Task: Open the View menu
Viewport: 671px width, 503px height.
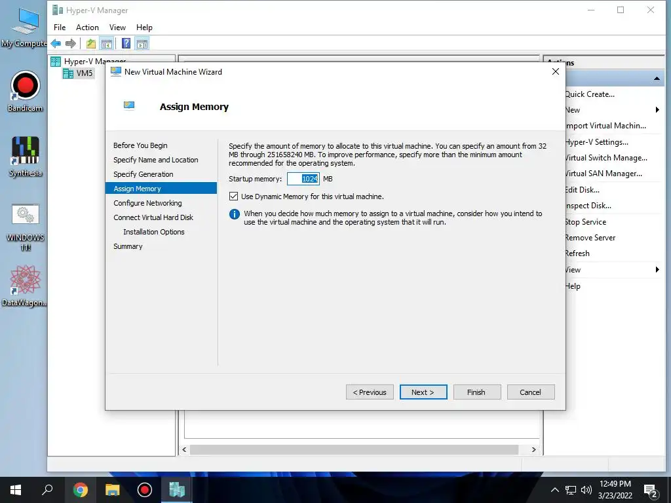Action: click(117, 28)
